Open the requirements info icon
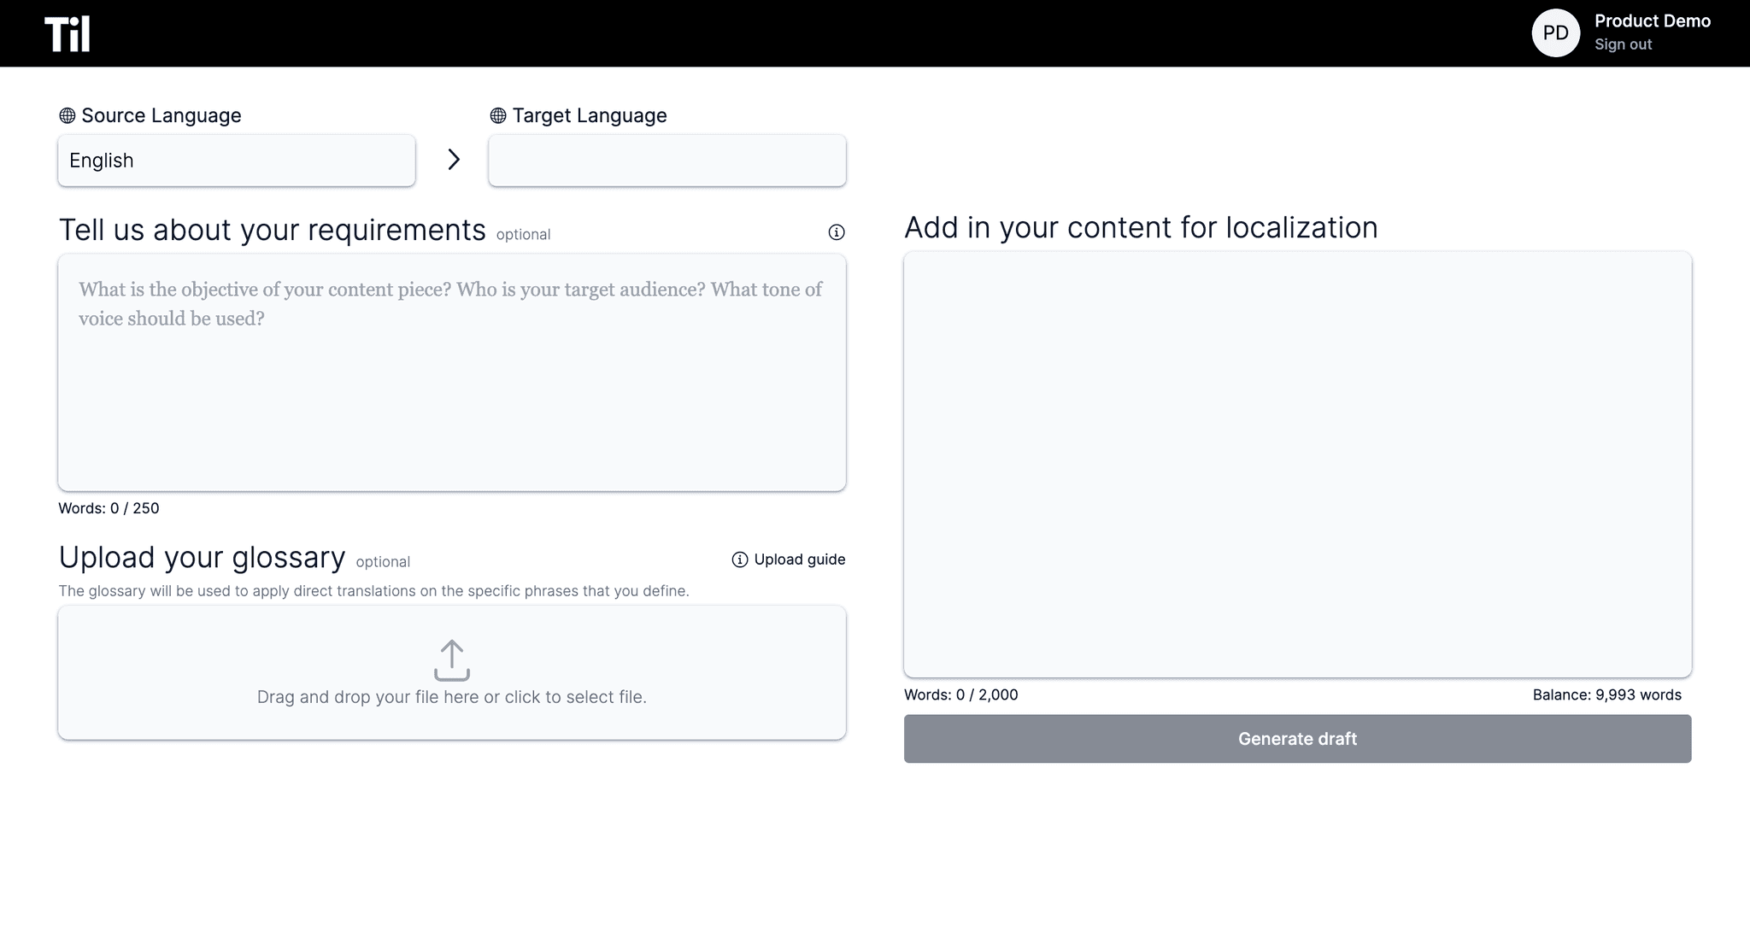1750x943 pixels. point(837,232)
